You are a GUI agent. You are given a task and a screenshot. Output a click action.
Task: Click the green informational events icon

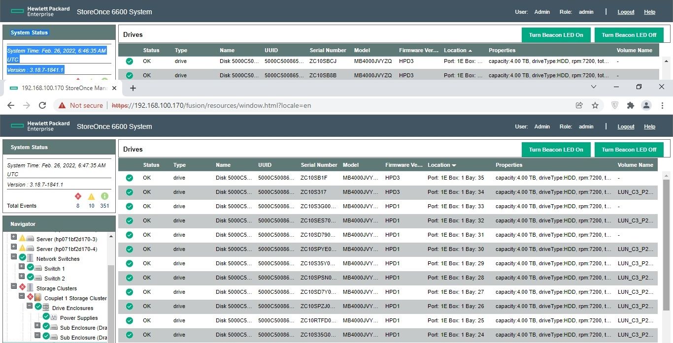[x=104, y=196]
